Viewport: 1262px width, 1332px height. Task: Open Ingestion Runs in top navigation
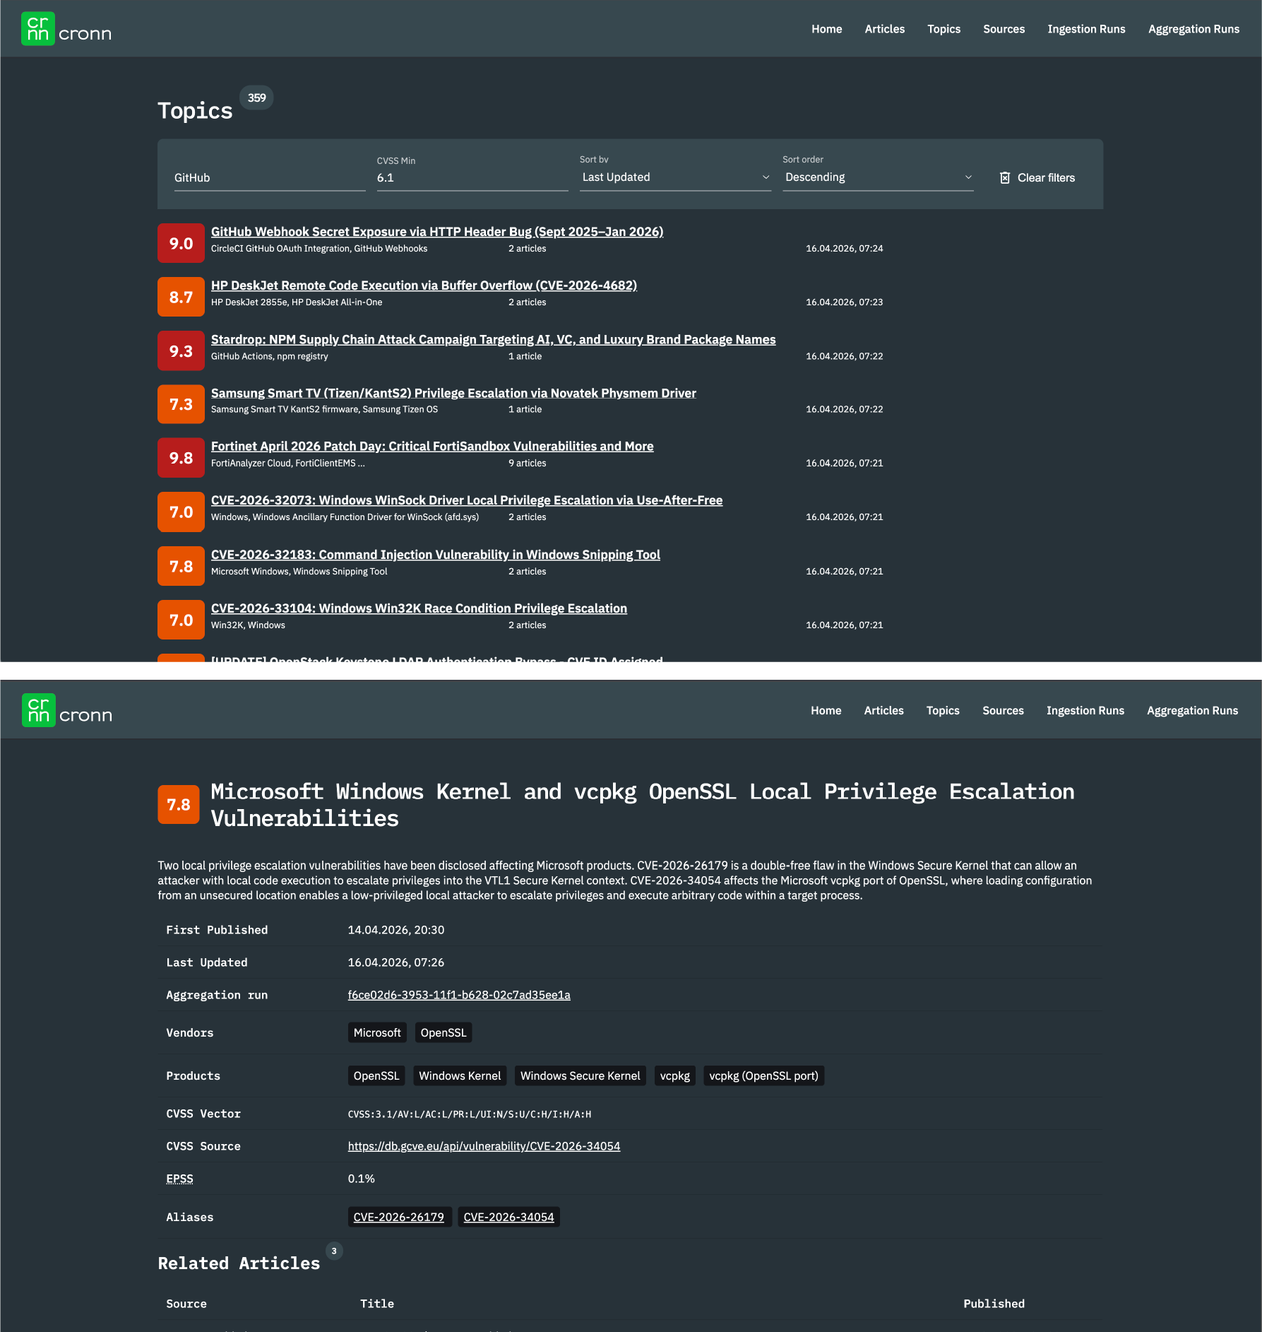1086,29
